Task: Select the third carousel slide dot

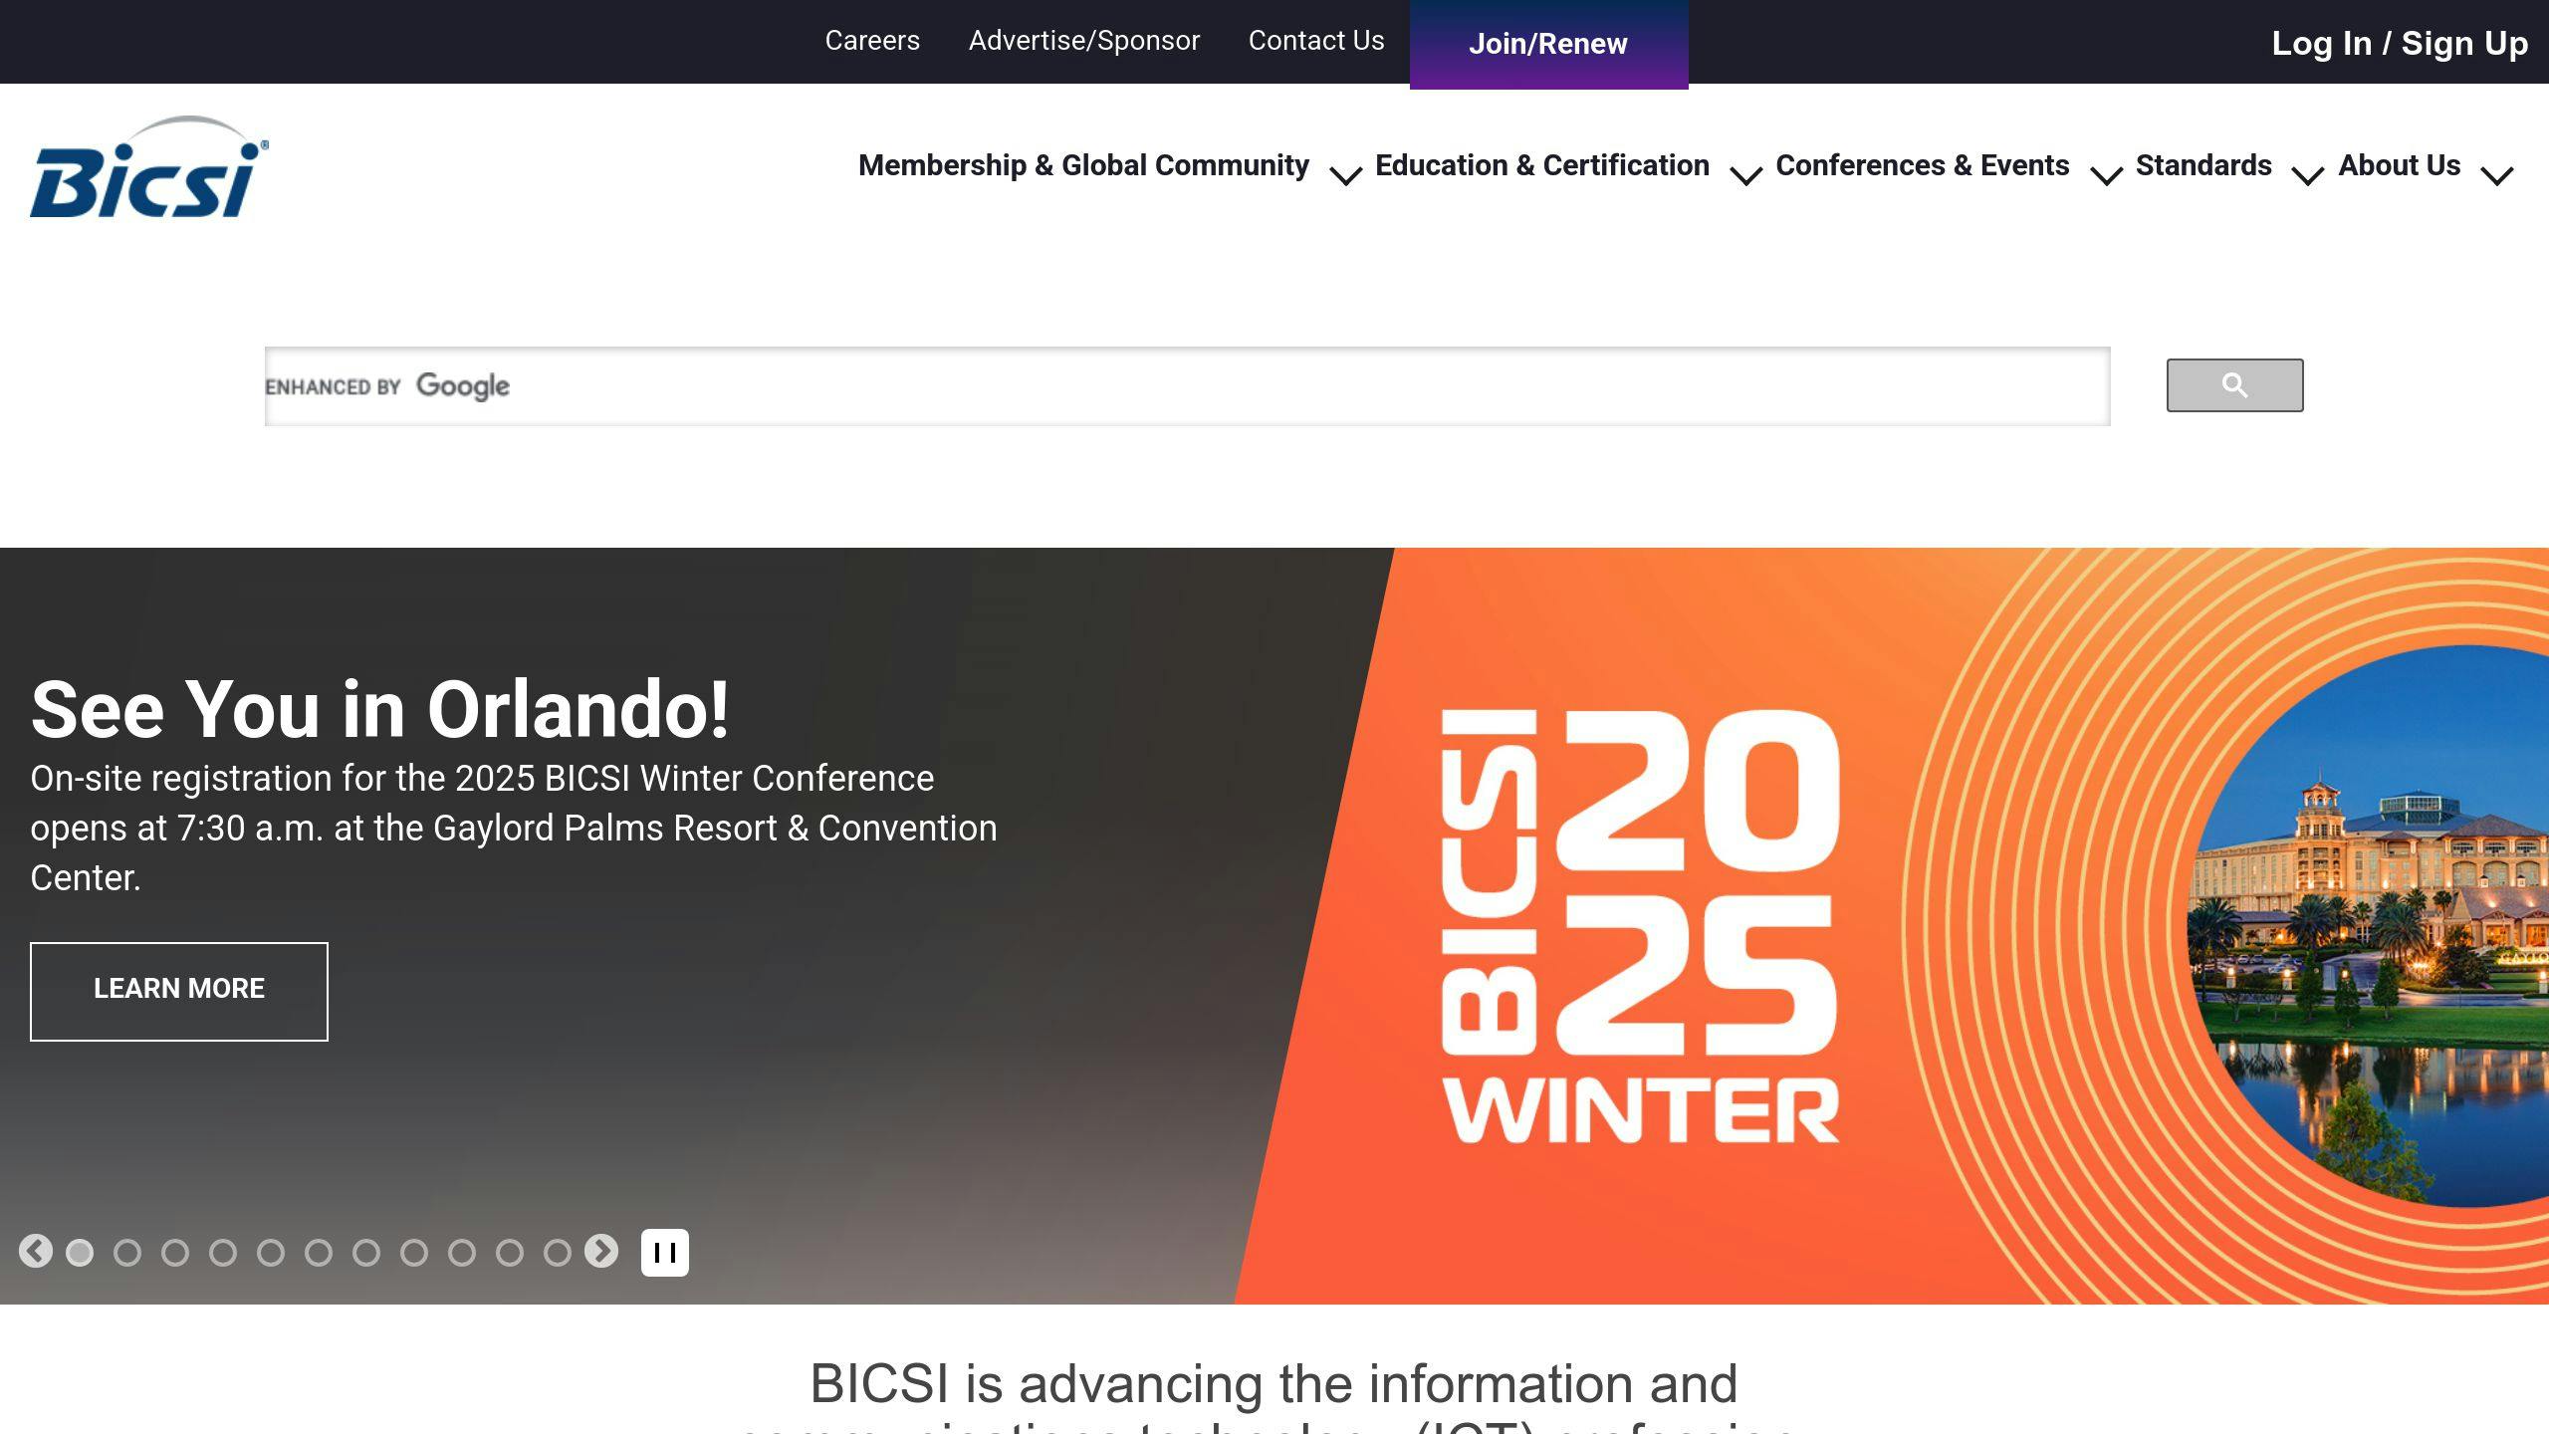Action: pos(175,1253)
